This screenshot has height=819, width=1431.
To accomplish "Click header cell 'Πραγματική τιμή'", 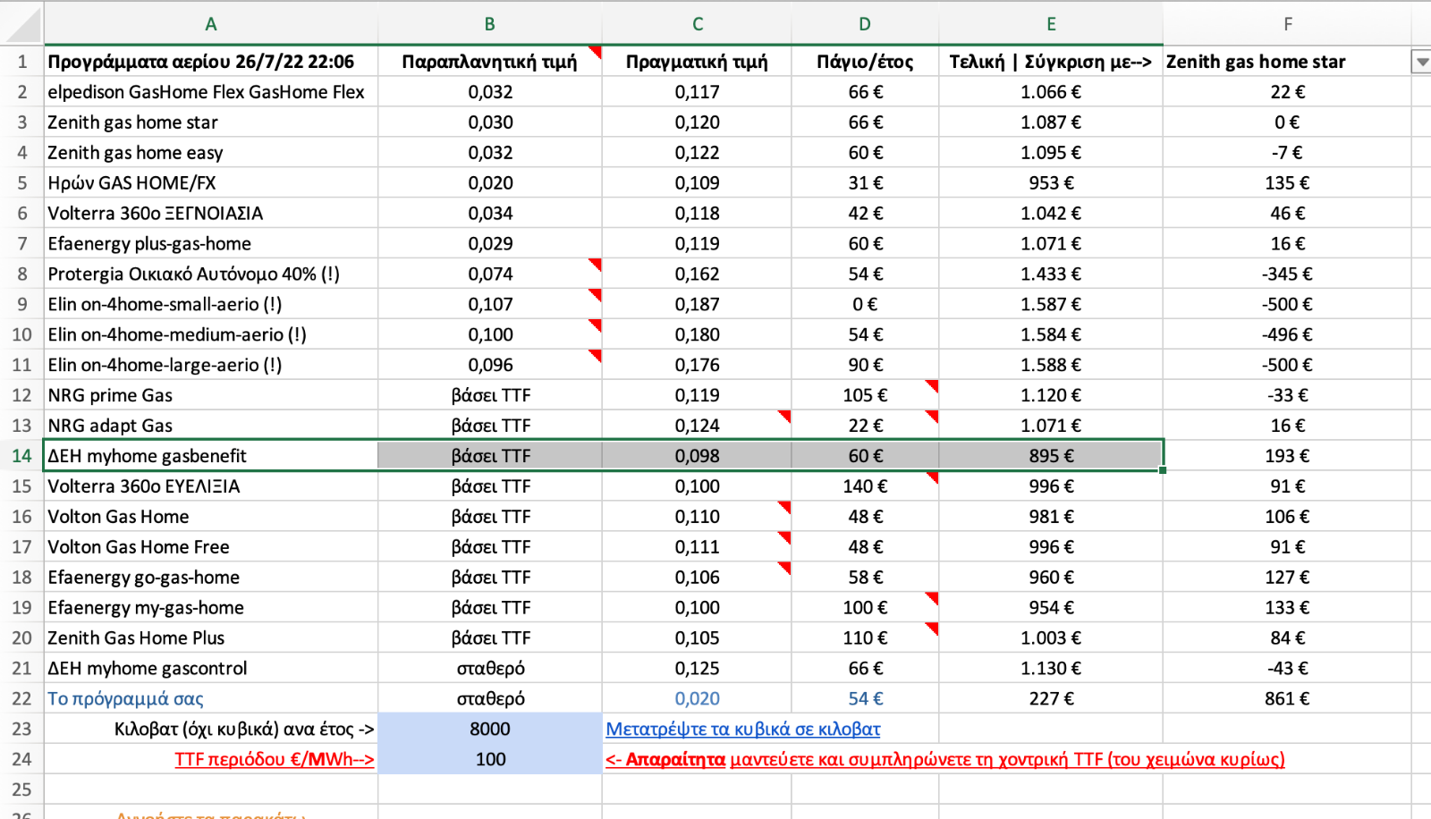I will point(697,62).
